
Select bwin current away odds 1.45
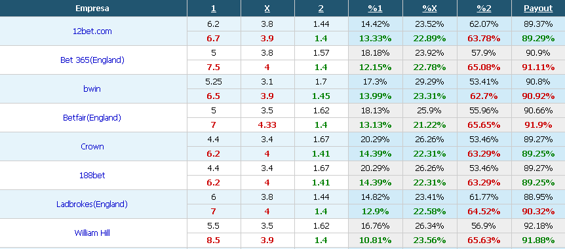(321, 96)
